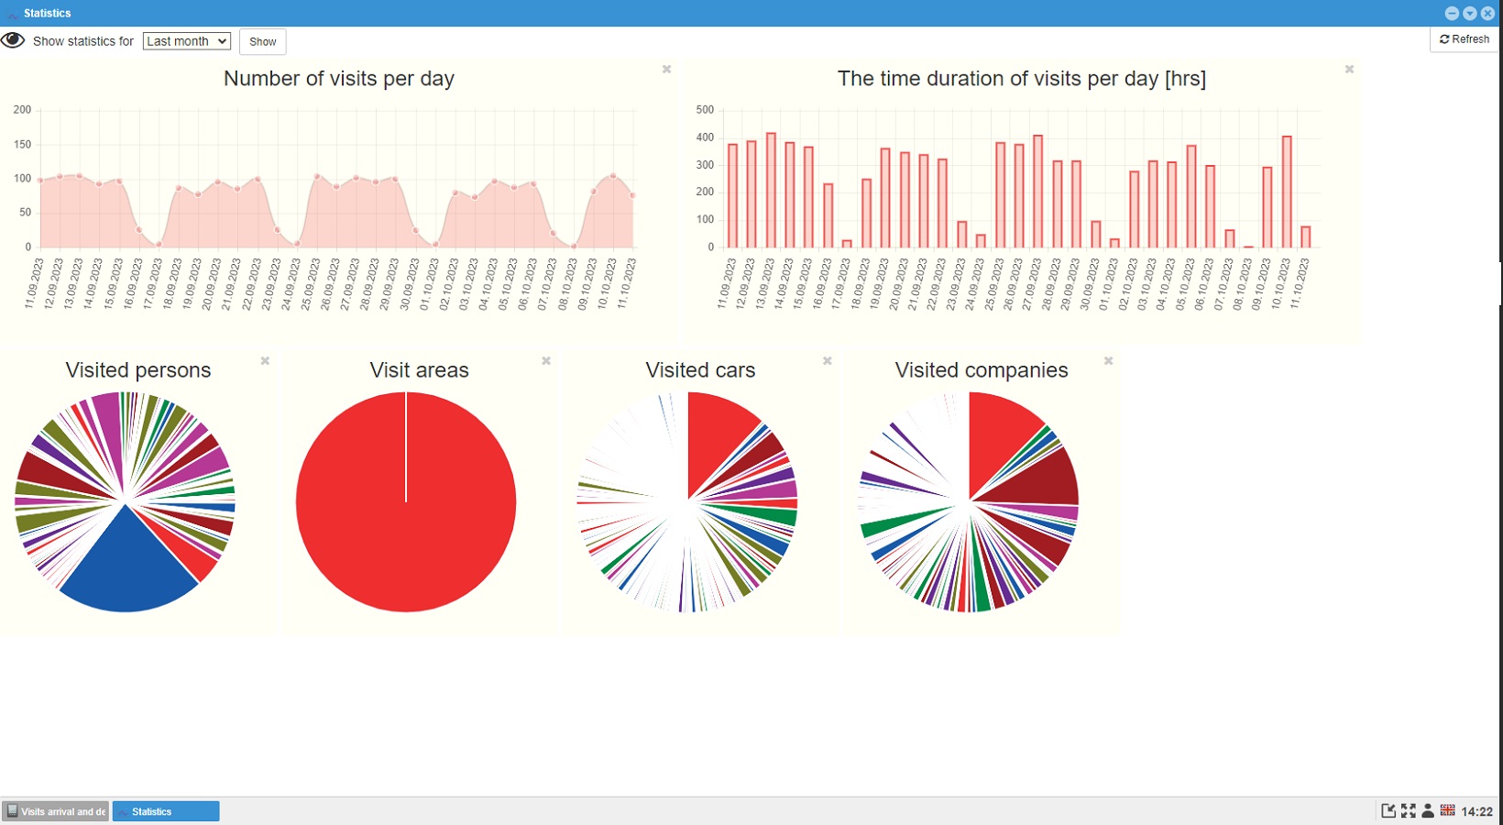The height and width of the screenshot is (825, 1503).
Task: Click the 13.09.2023 bar in duration chart
Action: tap(772, 191)
